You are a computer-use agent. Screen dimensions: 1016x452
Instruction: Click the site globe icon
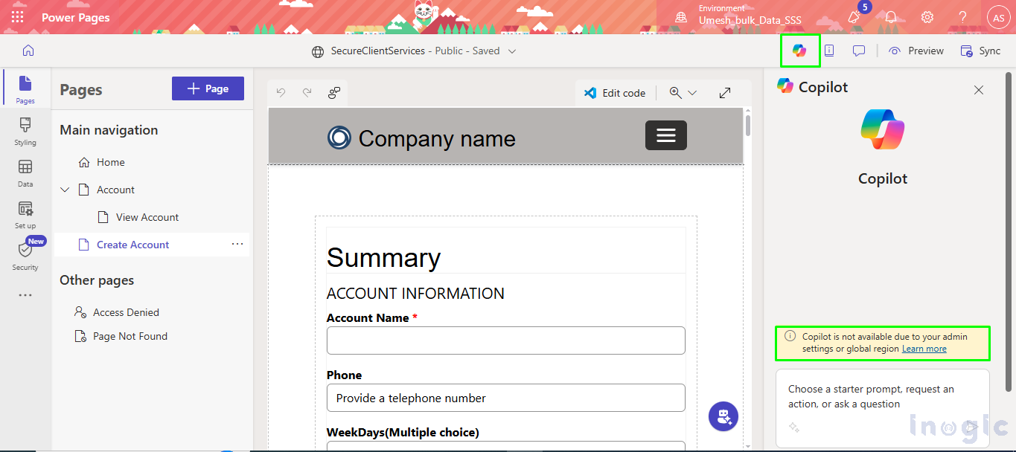pyautogui.click(x=318, y=51)
